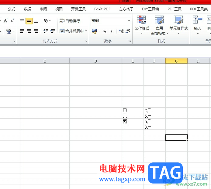Select the cell containing 3斤
211x189 pixels.
point(154,127)
